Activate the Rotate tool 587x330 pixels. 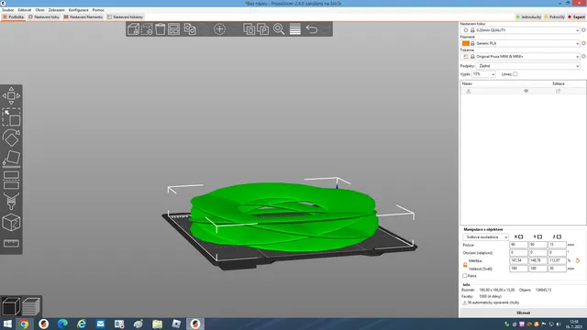point(11,138)
